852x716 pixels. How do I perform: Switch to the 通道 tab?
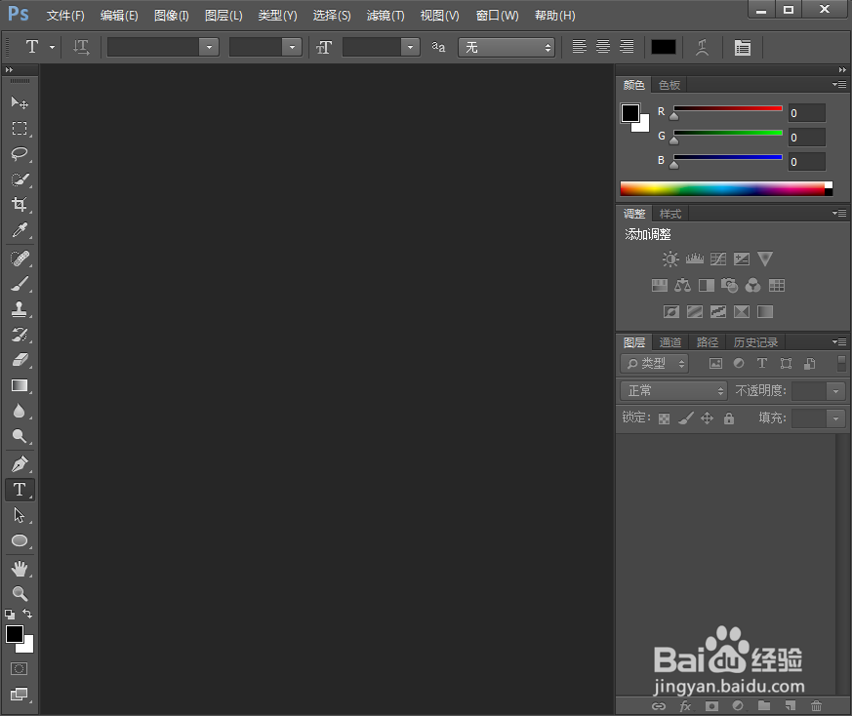(669, 342)
